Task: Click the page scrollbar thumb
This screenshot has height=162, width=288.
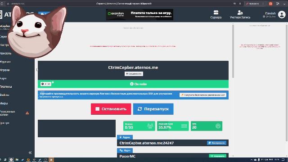Action: pos(233,51)
